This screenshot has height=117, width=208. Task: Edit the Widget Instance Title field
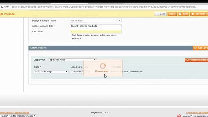(96, 26)
